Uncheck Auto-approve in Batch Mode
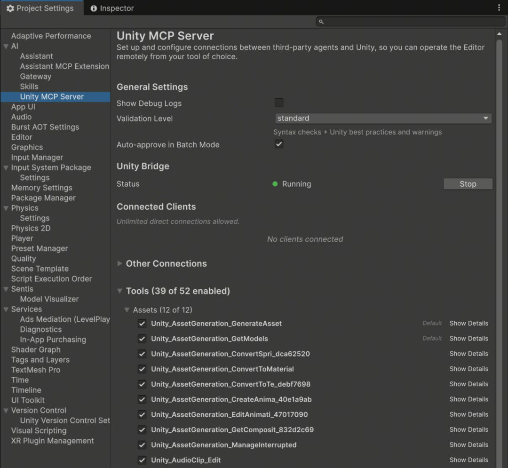Image resolution: width=508 pixels, height=468 pixels. (x=279, y=144)
